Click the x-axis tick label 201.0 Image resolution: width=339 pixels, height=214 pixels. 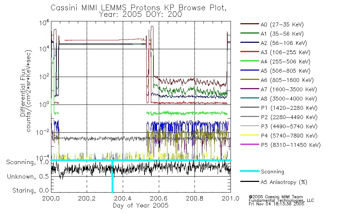point(231,198)
